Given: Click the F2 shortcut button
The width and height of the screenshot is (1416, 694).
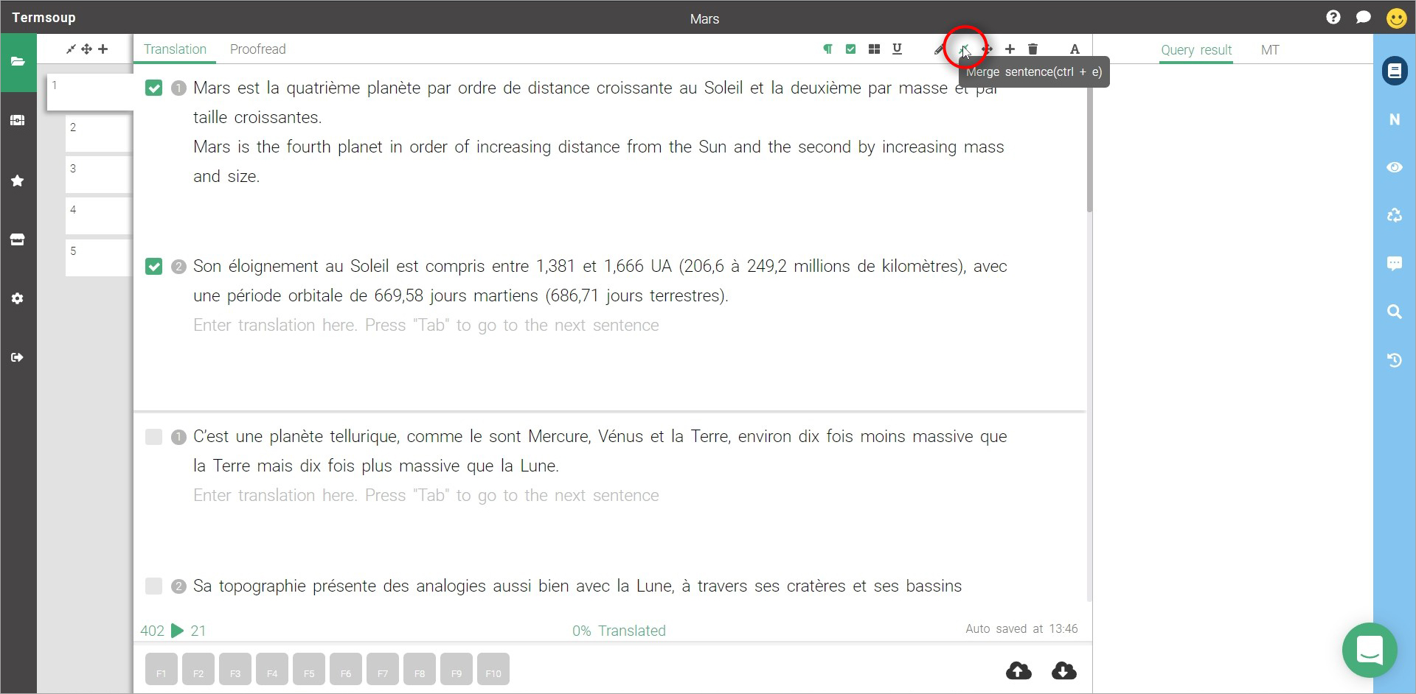Looking at the screenshot, I should click(198, 670).
